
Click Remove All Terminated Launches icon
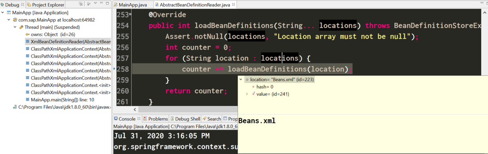pos(81,4)
